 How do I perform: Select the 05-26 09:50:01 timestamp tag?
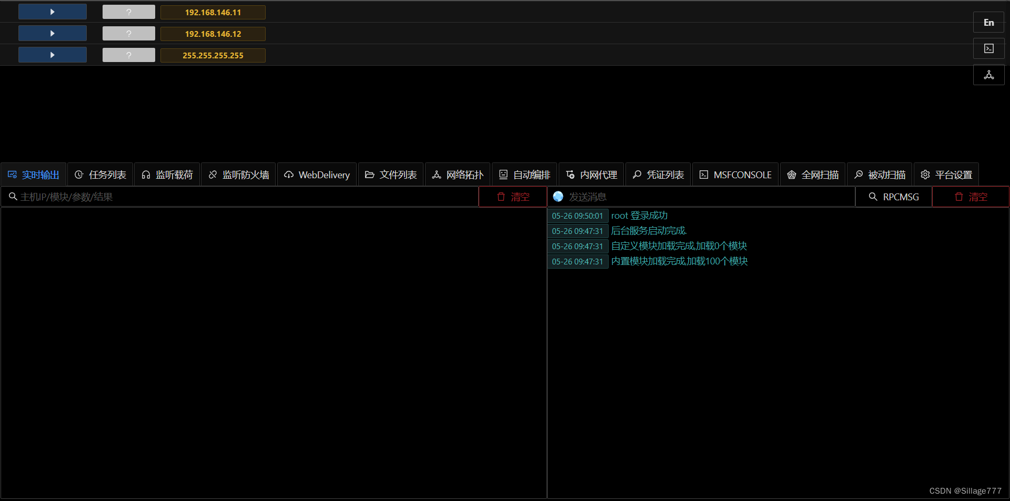tap(578, 216)
